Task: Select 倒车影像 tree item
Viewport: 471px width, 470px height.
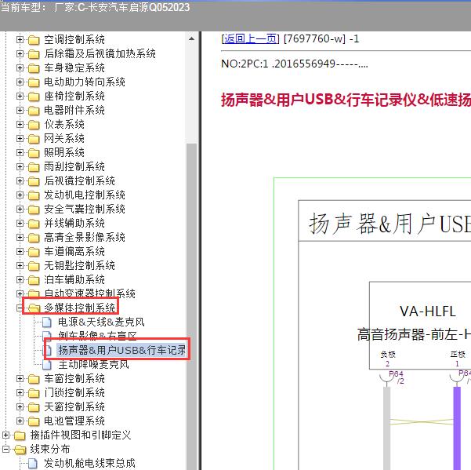Action: [x=97, y=335]
